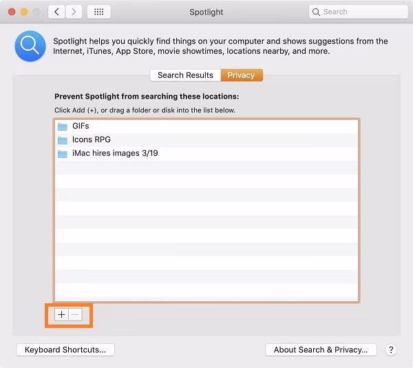The image size is (413, 368).
Task: Open help with the question mark button
Action: coord(391,350)
